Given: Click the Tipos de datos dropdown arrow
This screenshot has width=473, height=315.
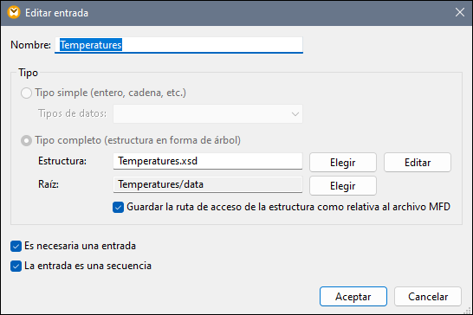Looking at the screenshot, I should [x=295, y=114].
